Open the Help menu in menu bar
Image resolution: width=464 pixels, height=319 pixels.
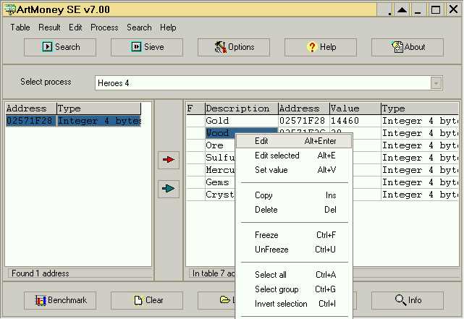(168, 27)
